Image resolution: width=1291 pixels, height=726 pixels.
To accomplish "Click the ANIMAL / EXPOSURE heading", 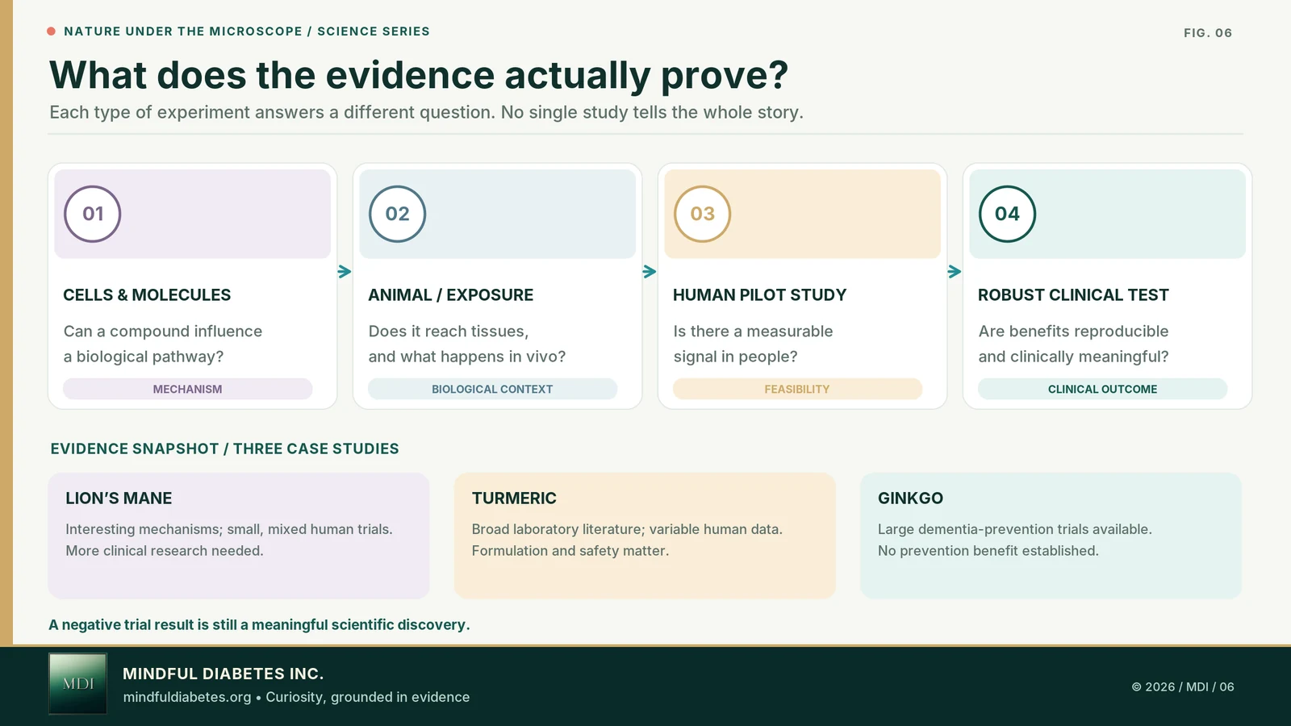I will [x=451, y=295].
